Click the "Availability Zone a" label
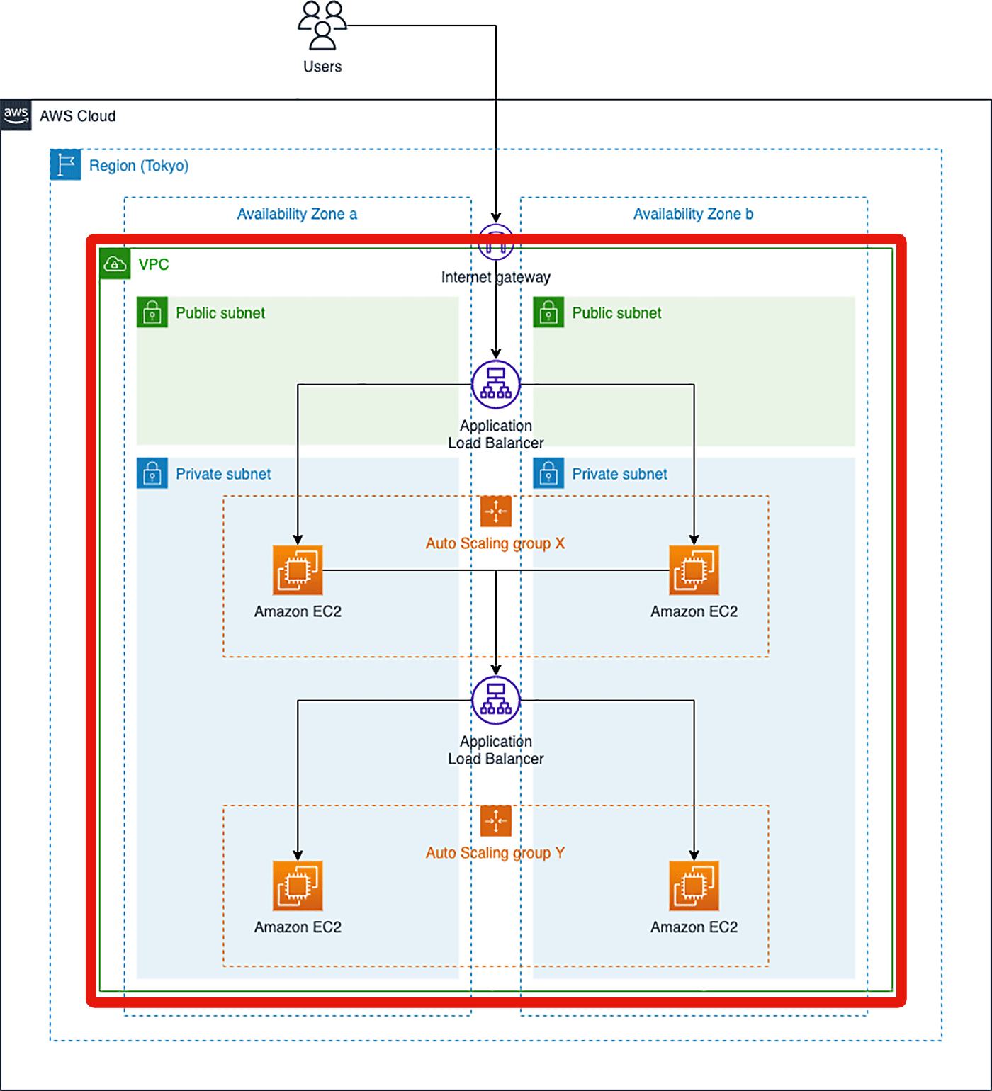Viewport: 992px width, 1091px height. click(297, 214)
